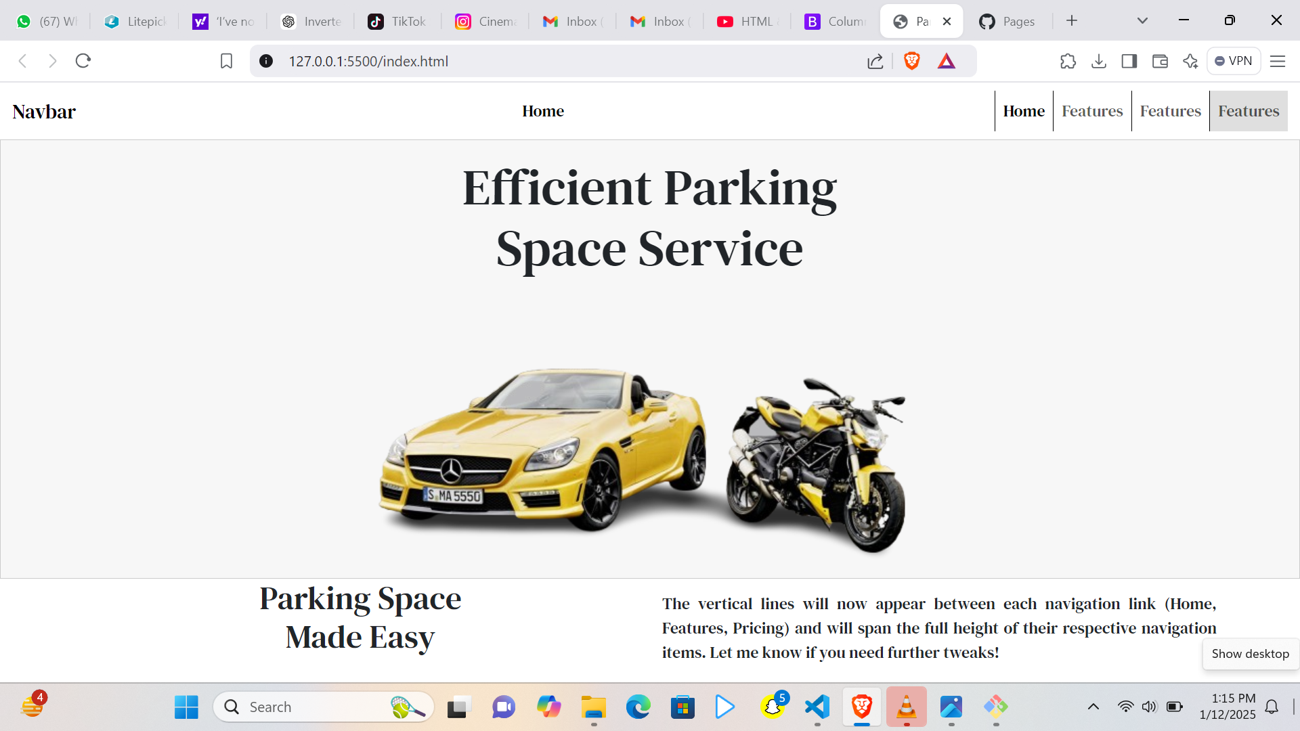Expand the tab search dropdown chevron
This screenshot has width=1300, height=731.
pos(1142,21)
